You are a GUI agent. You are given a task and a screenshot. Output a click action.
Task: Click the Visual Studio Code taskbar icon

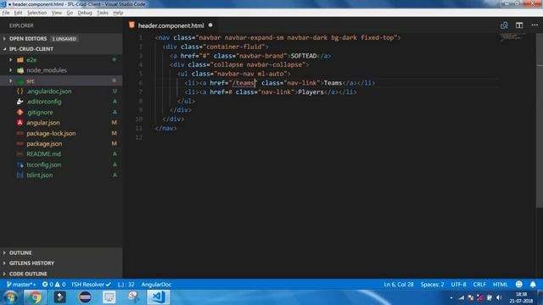coord(159,297)
